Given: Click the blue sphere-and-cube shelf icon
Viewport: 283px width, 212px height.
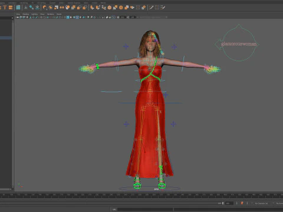Looking at the screenshot, I should tap(31, 8).
